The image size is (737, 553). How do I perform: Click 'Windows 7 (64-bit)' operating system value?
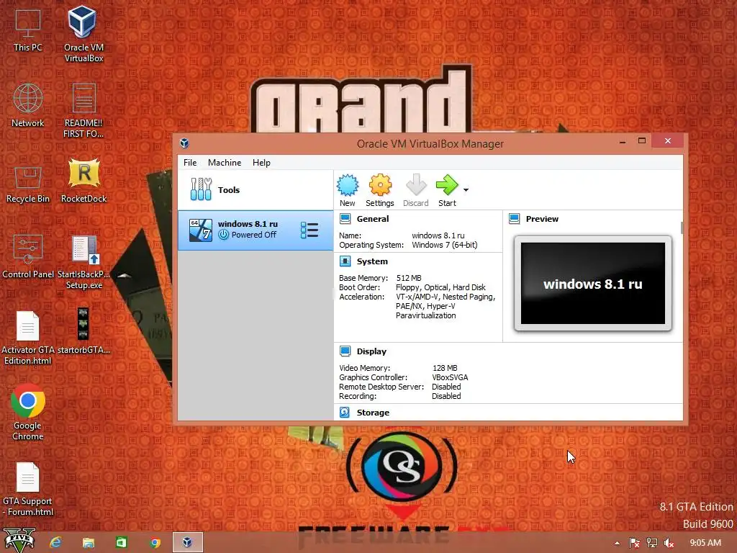pyautogui.click(x=445, y=245)
